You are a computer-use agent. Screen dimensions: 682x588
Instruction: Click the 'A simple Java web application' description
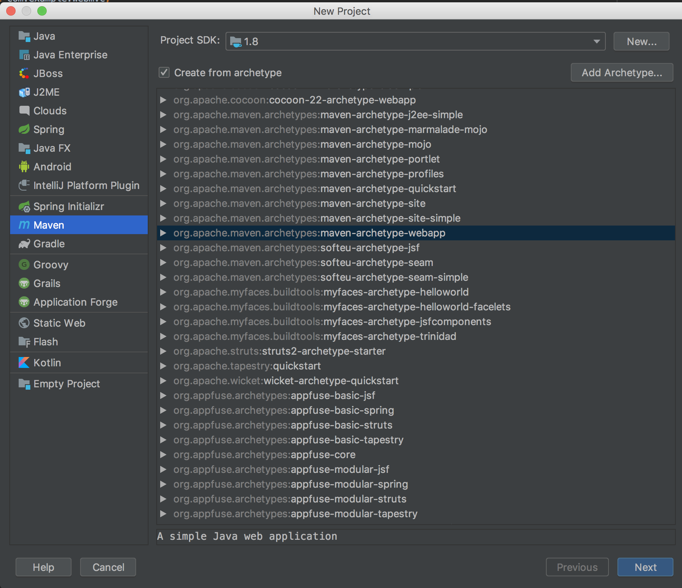pyautogui.click(x=247, y=536)
